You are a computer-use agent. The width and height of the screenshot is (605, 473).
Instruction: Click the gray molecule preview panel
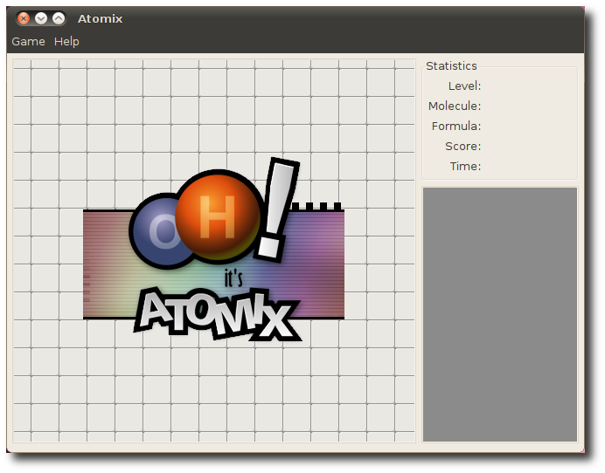point(500,314)
